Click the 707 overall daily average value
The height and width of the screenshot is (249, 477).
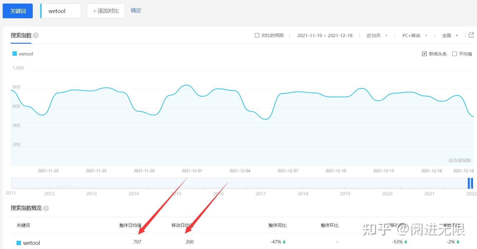click(x=137, y=242)
